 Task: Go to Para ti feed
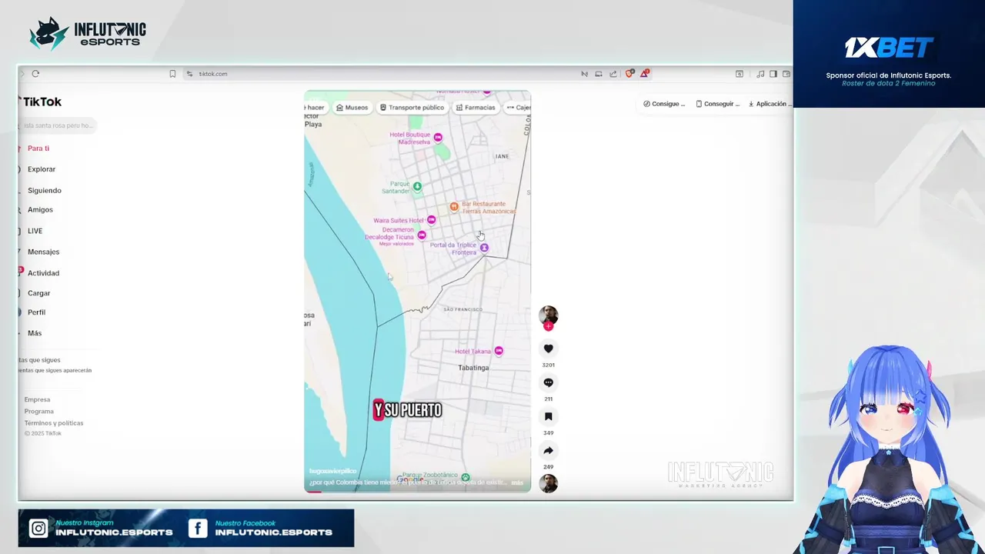(38, 149)
